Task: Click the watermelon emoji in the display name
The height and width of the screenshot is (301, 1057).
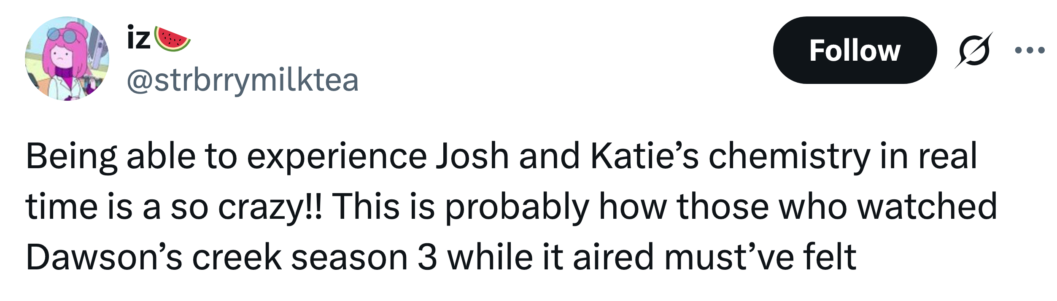Action: click(x=173, y=39)
